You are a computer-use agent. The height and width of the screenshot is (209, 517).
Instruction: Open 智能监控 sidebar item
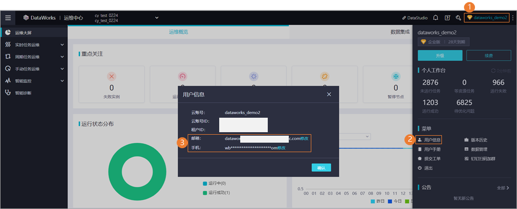(x=34, y=81)
